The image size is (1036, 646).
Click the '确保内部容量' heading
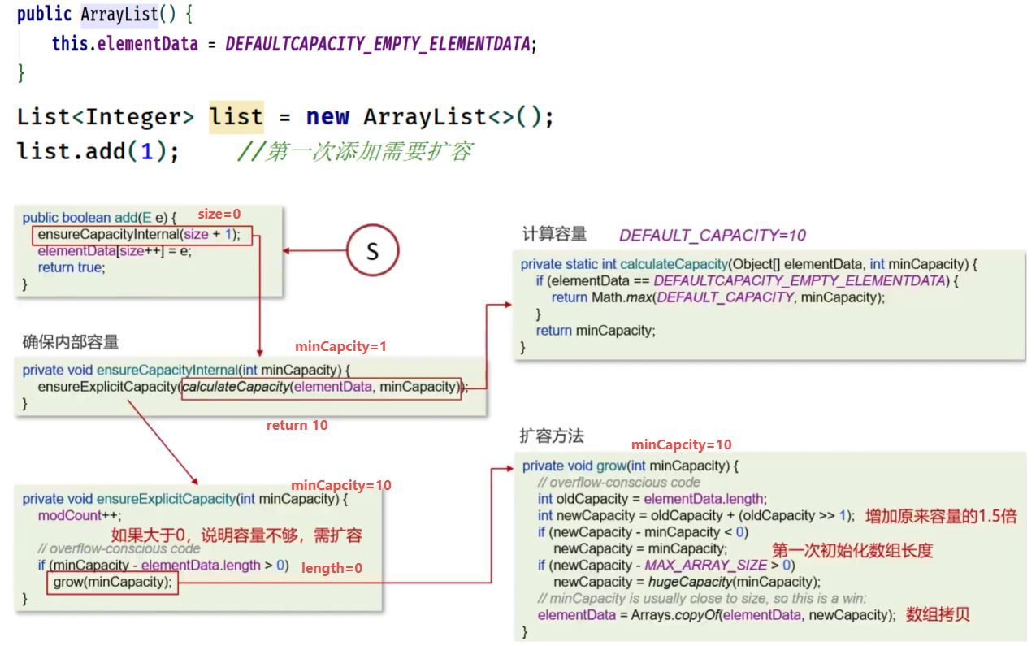[71, 342]
